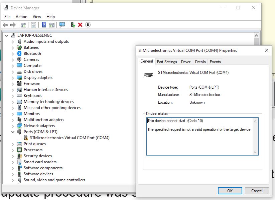Open the File menu
275x200 pixels.
click(7, 17)
